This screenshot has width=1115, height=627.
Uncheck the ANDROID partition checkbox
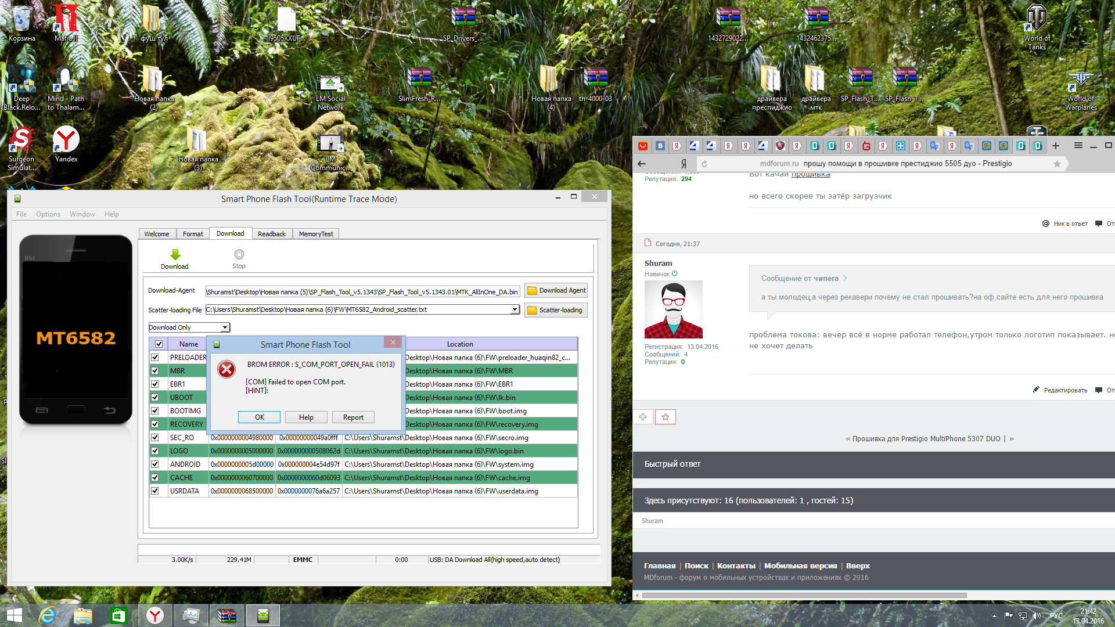pos(155,464)
